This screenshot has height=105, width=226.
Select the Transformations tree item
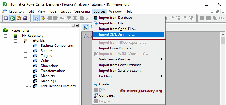pyautogui.click(x=53, y=71)
